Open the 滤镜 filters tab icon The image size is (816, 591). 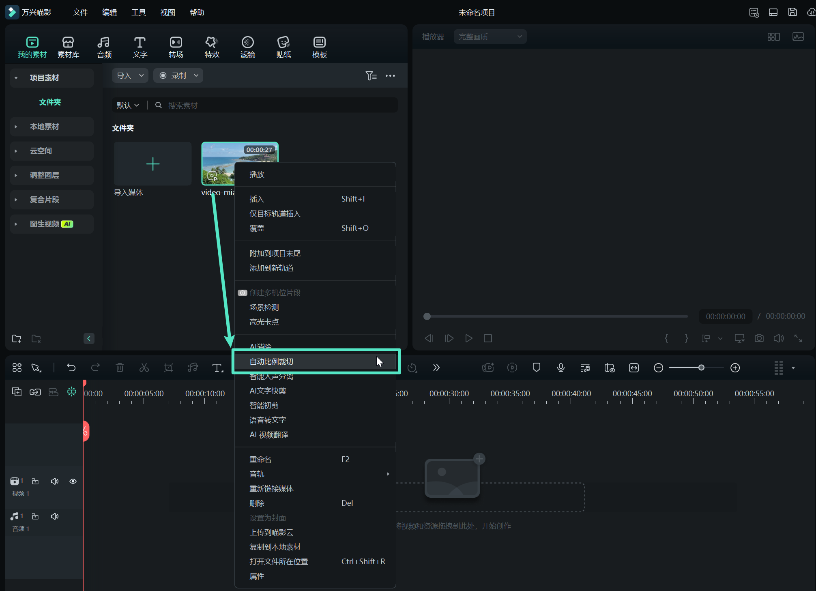tap(247, 43)
